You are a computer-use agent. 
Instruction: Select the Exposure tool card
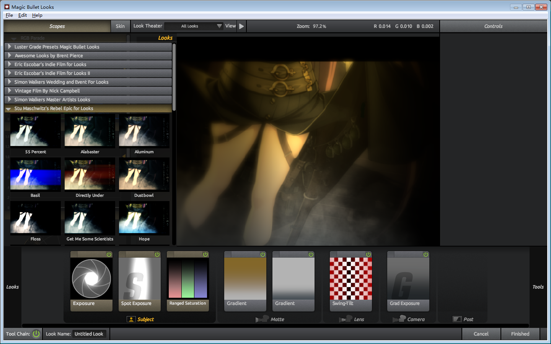tap(91, 281)
